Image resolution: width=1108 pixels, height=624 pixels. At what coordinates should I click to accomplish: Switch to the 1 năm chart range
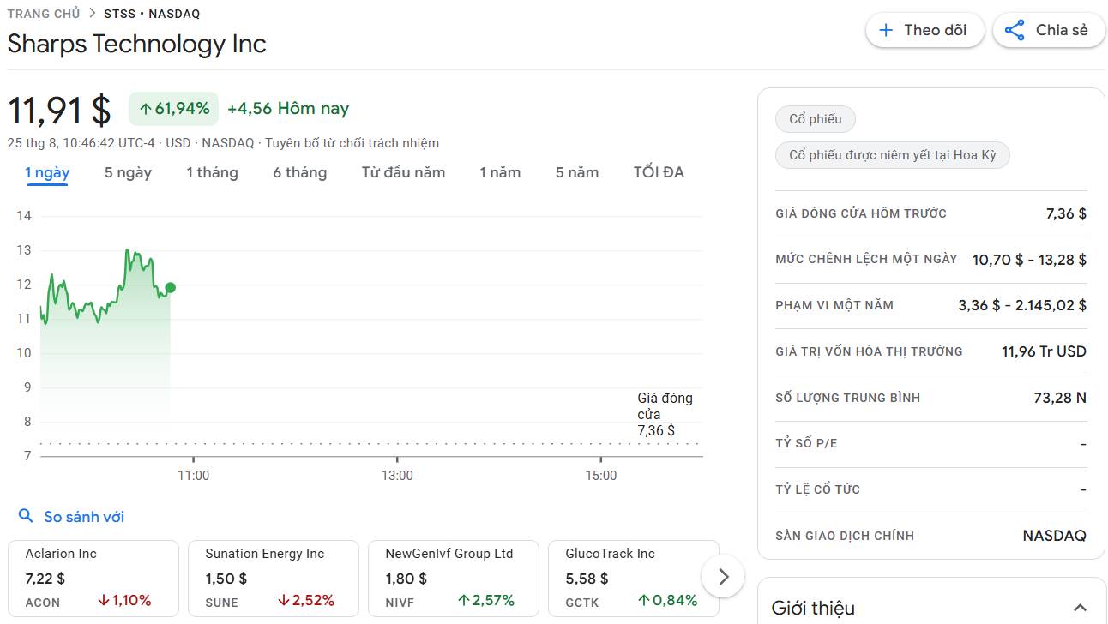pos(500,172)
